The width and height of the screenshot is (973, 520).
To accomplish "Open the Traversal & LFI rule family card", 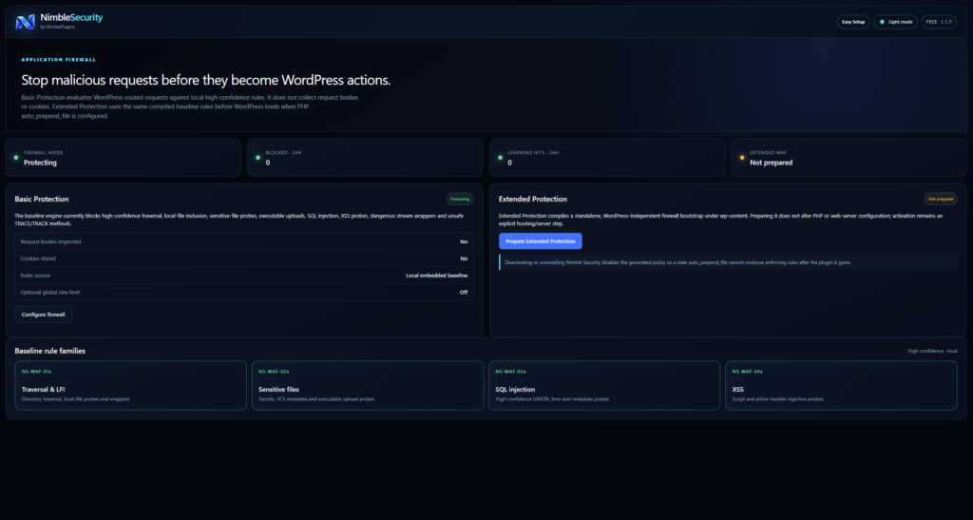I will (x=130, y=385).
